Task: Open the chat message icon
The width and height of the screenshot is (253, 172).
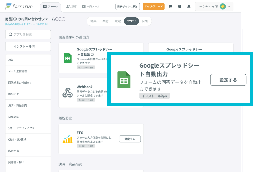Action: point(171,7)
